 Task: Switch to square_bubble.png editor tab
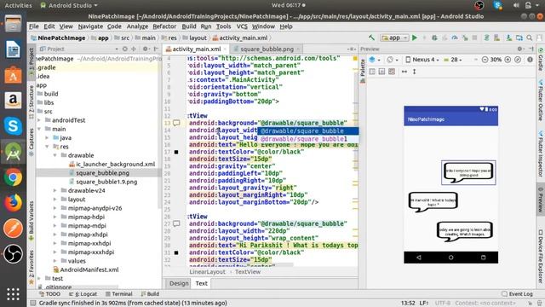click(267, 49)
